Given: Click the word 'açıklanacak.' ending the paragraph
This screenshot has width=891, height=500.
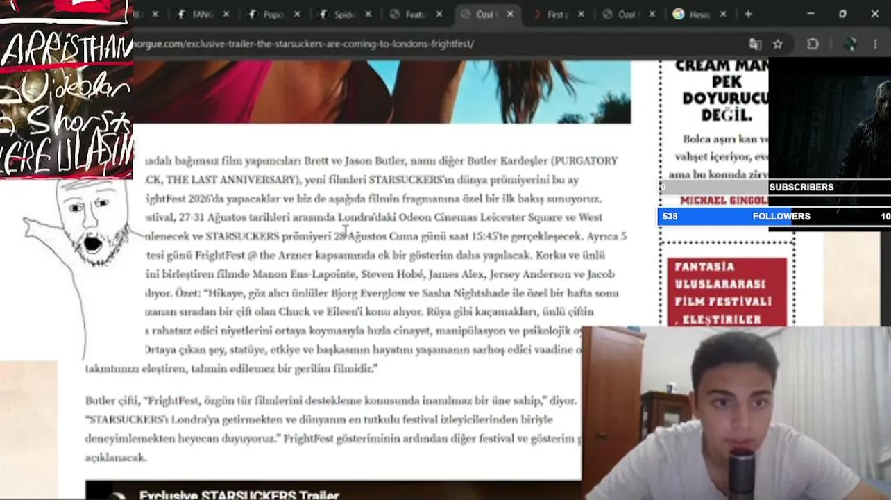Looking at the screenshot, I should point(116,458).
